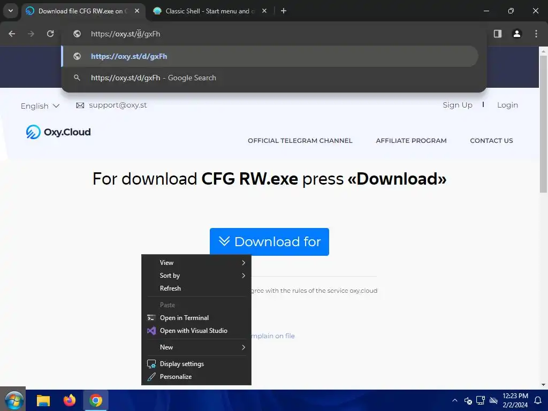Screen dimensions: 548x411
Task: Close the Classic Shell tab
Action: click(264, 11)
